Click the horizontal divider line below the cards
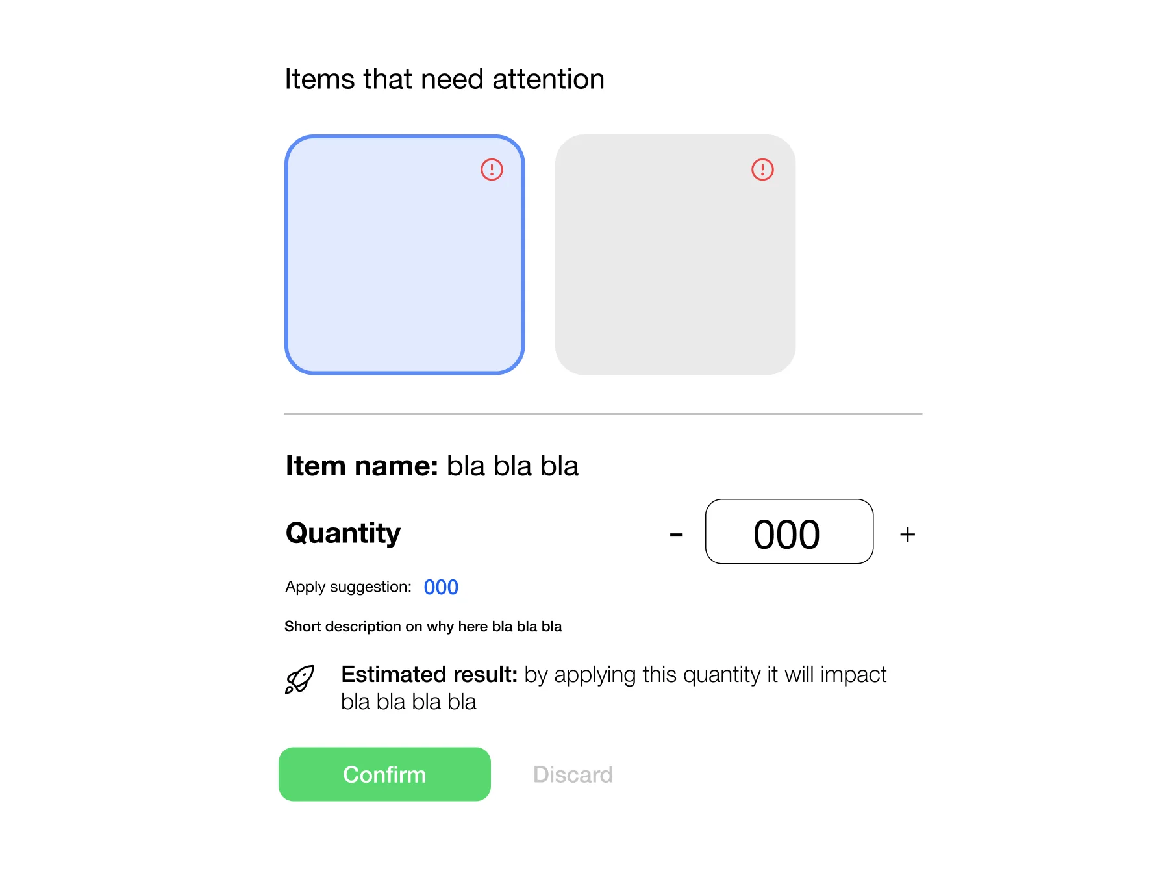This screenshot has width=1165, height=871. coord(603,414)
